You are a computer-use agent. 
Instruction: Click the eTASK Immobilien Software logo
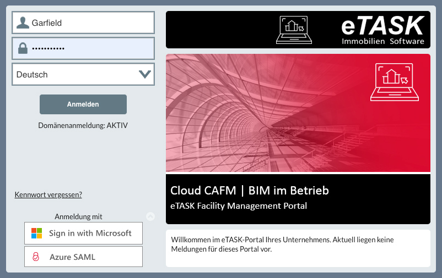pos(382,30)
